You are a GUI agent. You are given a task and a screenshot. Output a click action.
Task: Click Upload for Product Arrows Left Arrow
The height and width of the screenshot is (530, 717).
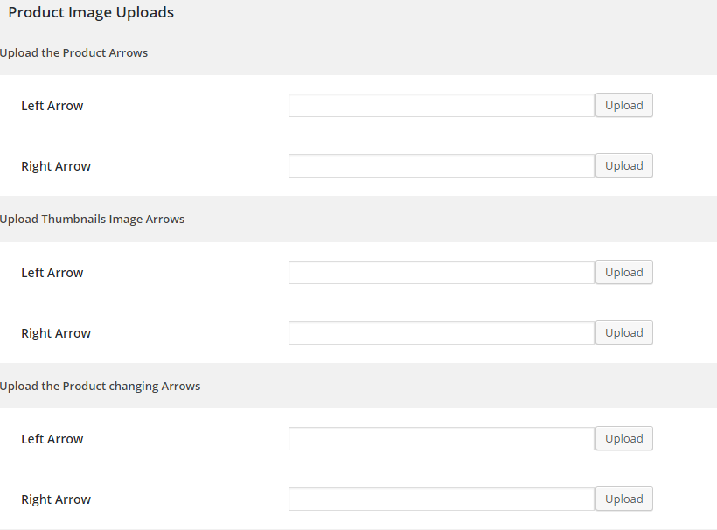click(x=623, y=106)
